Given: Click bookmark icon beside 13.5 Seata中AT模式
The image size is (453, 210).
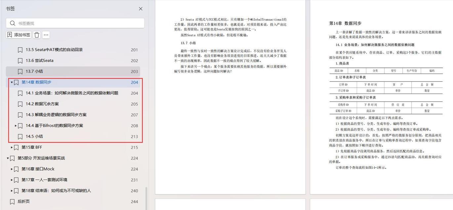Looking at the screenshot, I should [x=20, y=50].
